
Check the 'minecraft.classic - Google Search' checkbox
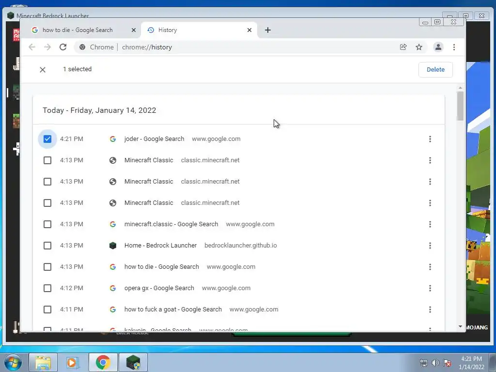click(x=47, y=224)
